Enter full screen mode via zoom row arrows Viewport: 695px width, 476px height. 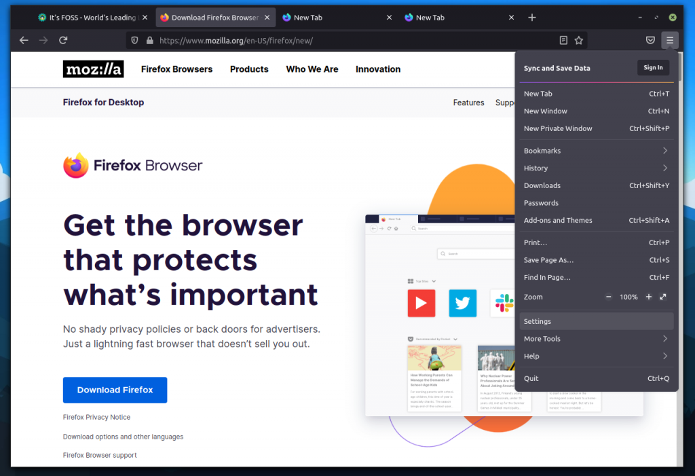point(663,297)
